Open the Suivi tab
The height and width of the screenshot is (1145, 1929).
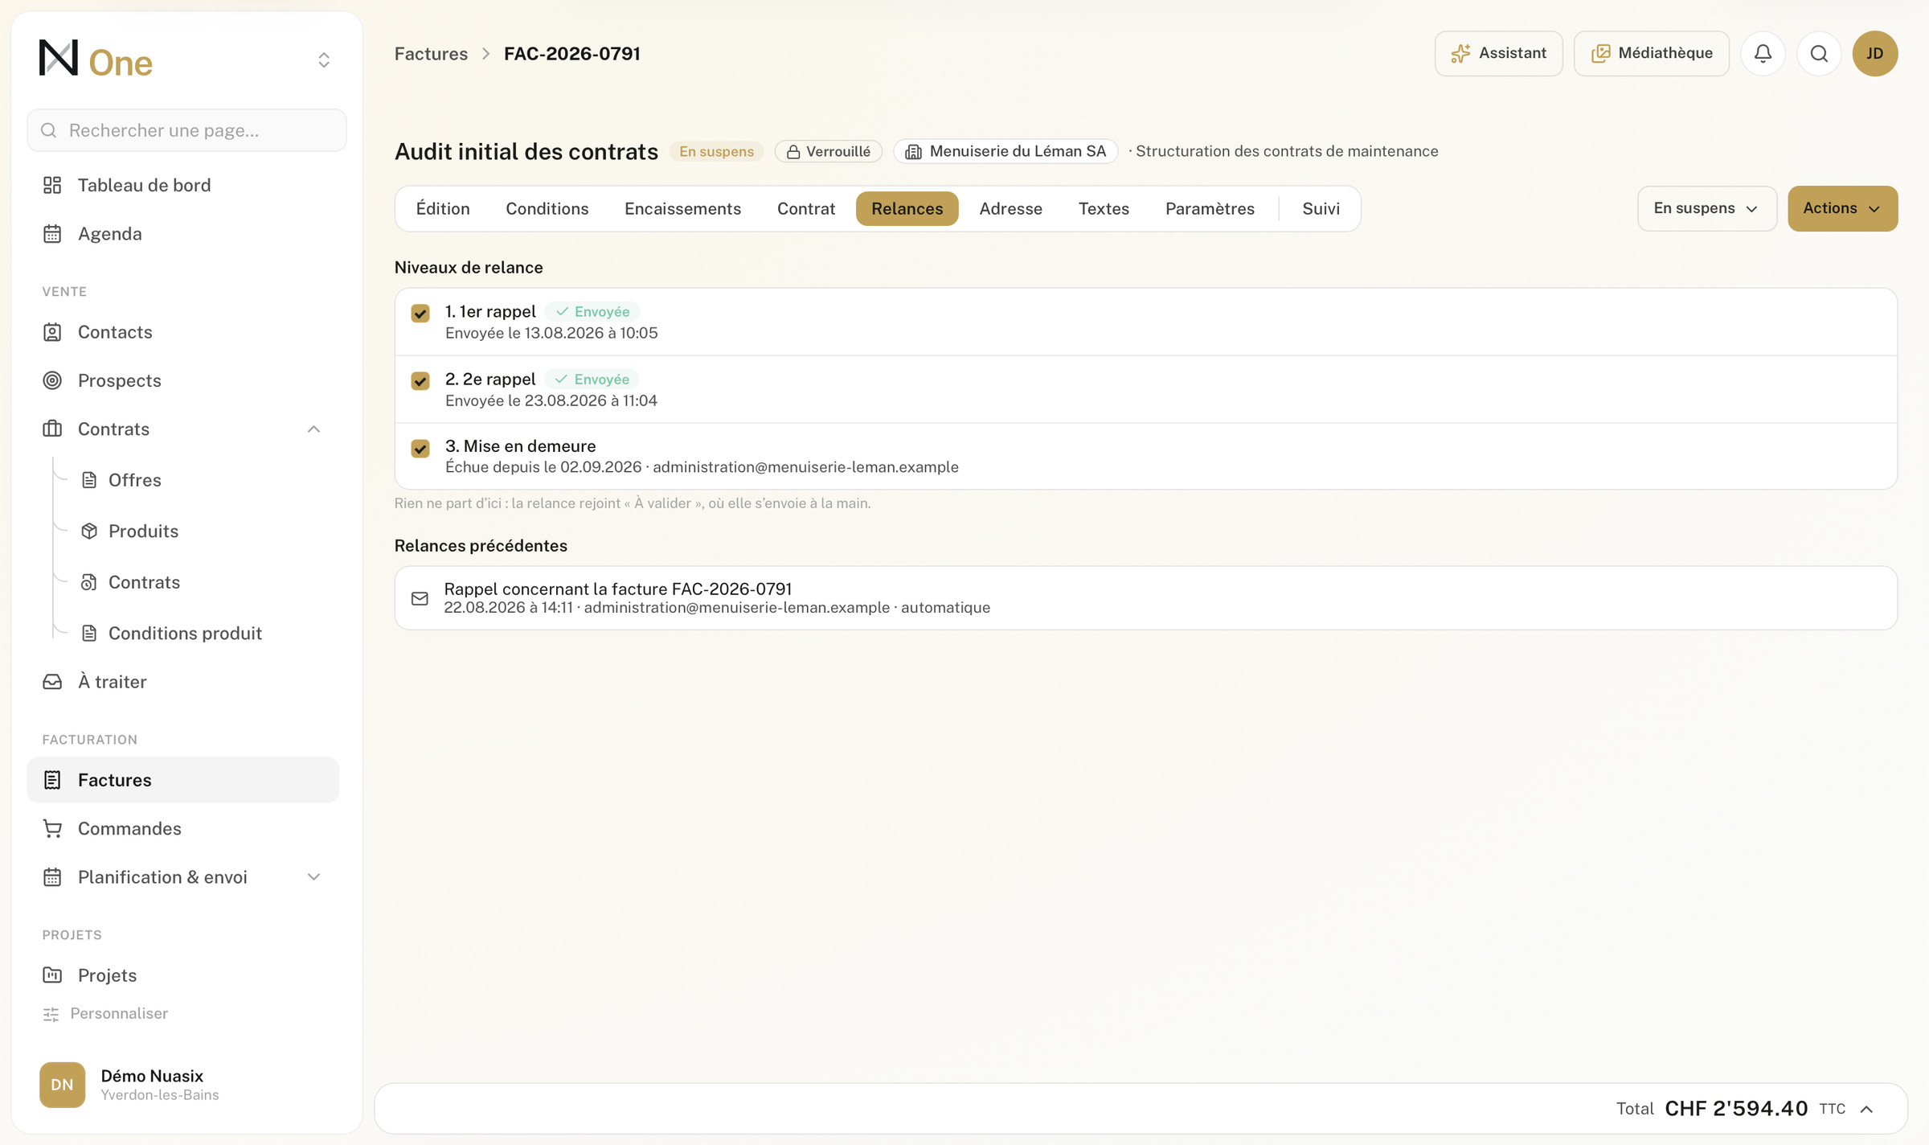1321,208
